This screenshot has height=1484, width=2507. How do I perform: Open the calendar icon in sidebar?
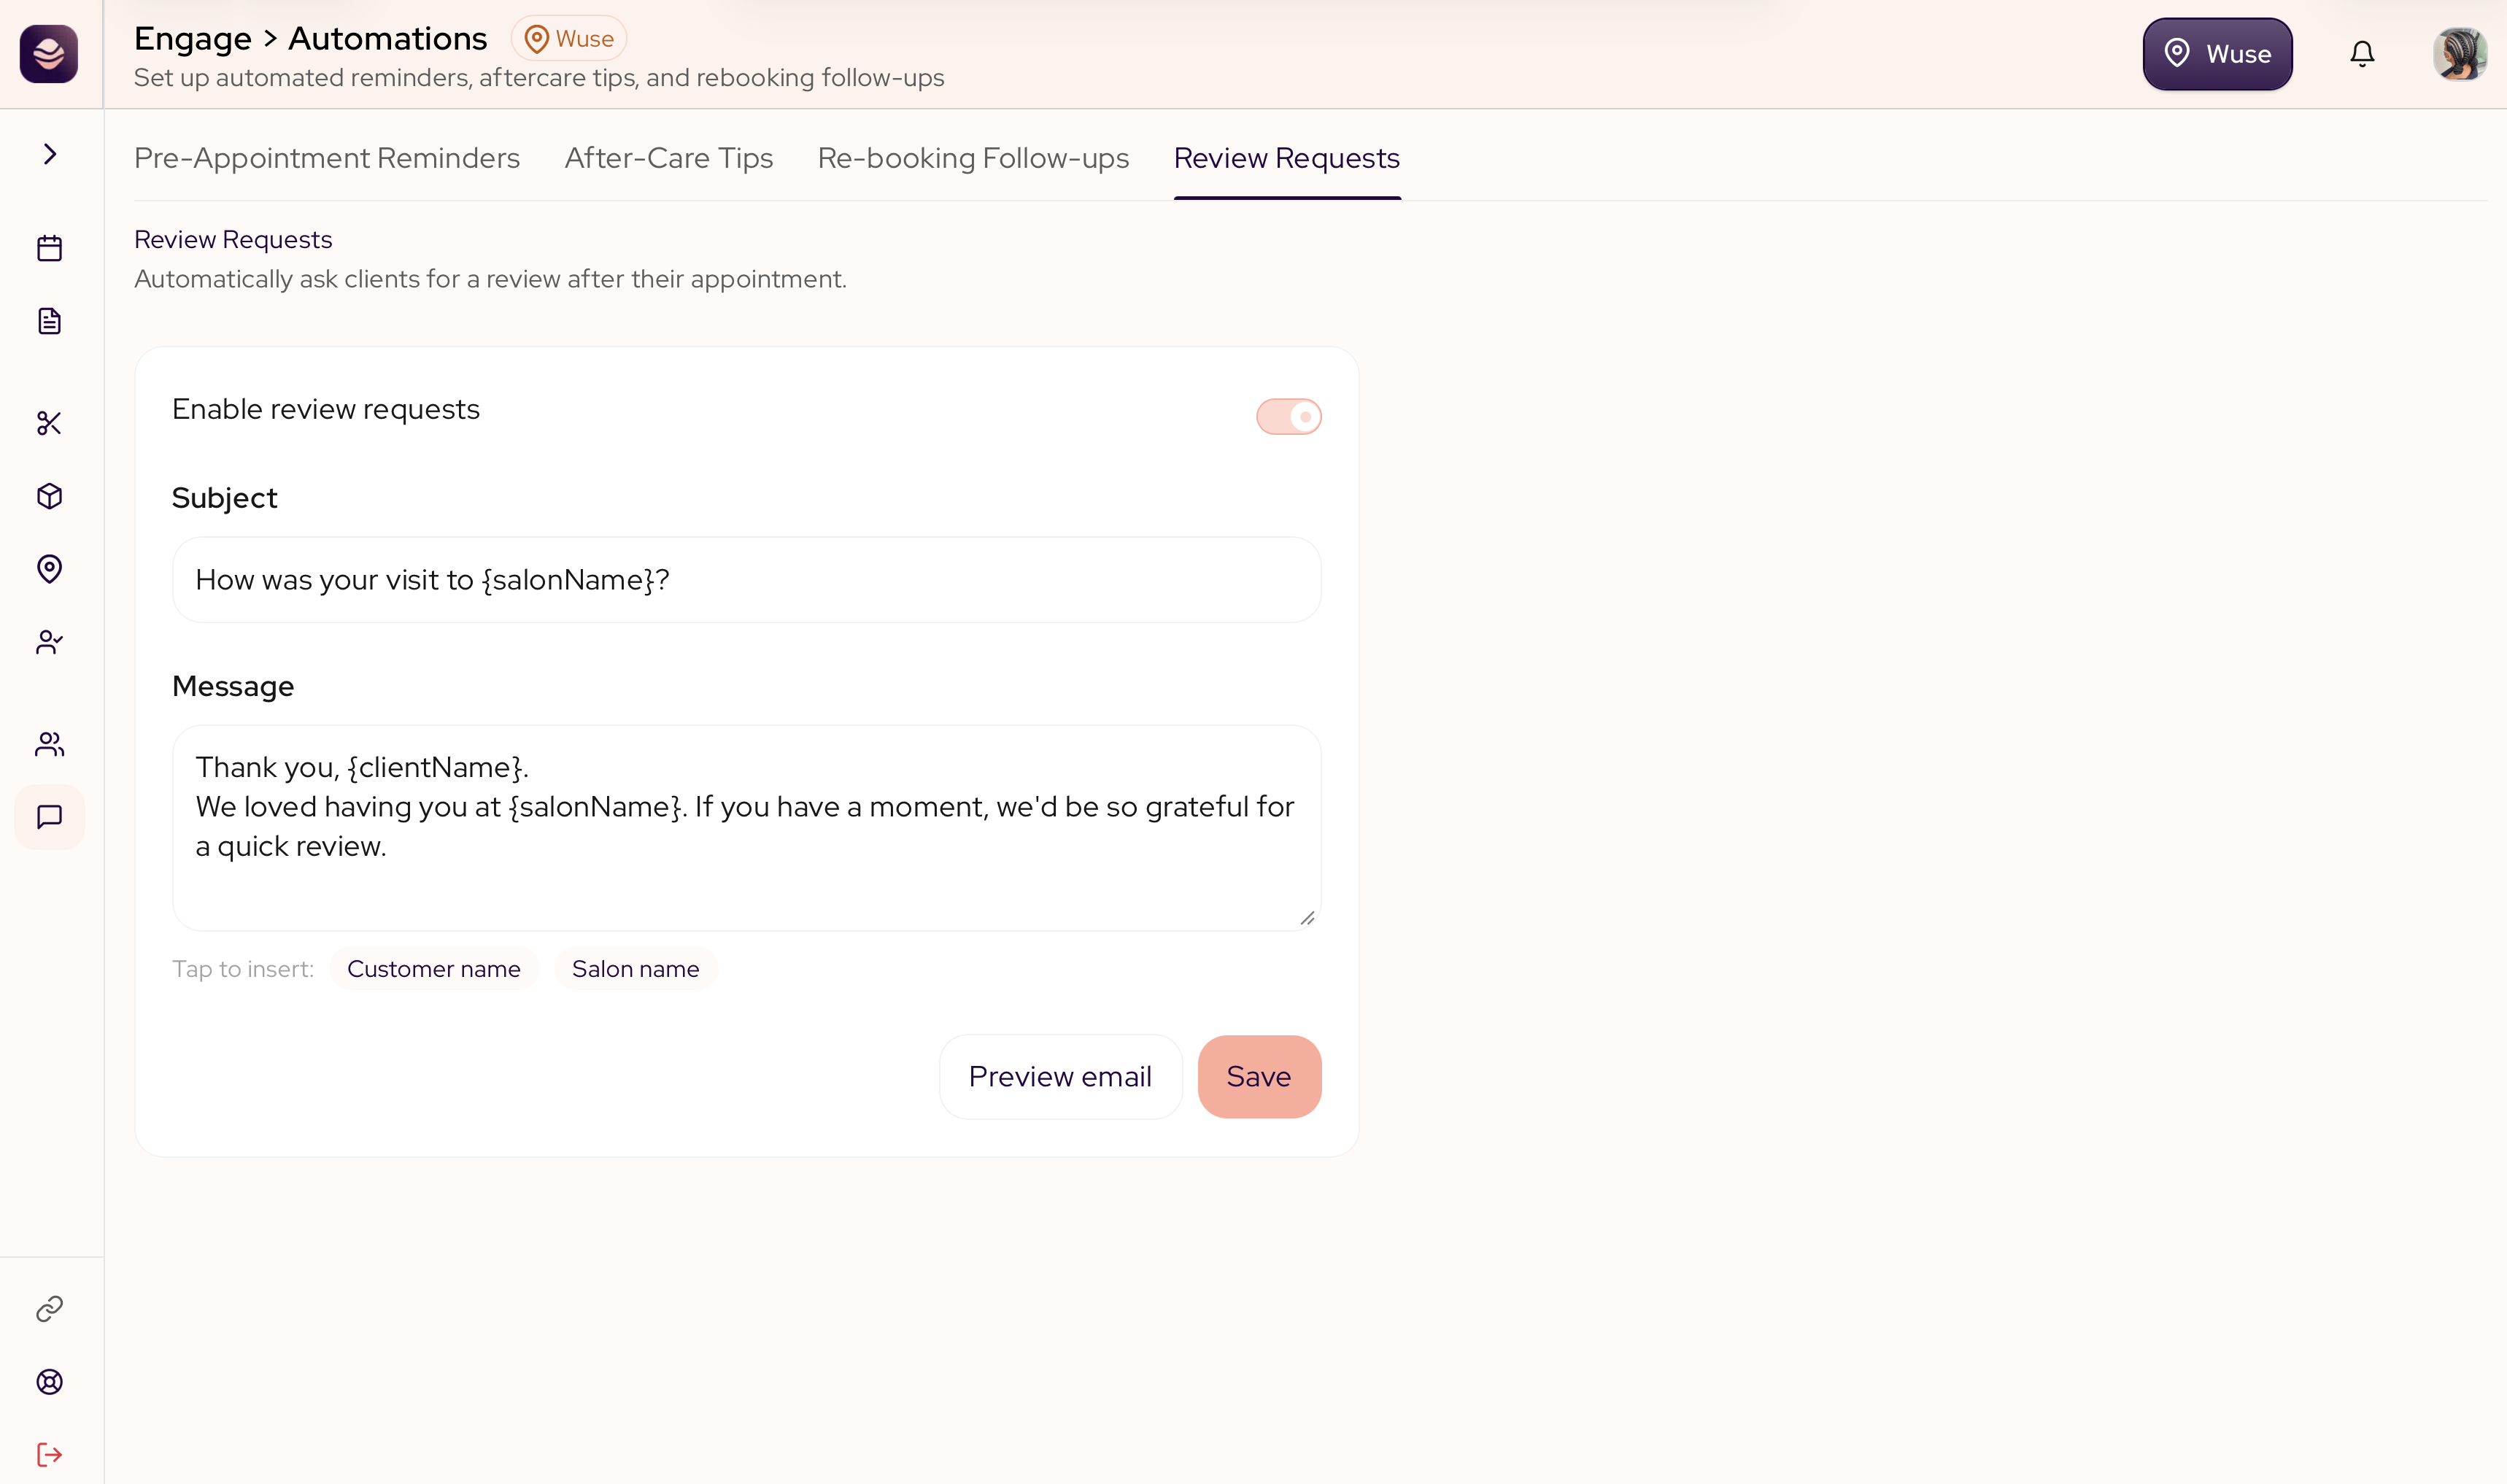pos(49,248)
